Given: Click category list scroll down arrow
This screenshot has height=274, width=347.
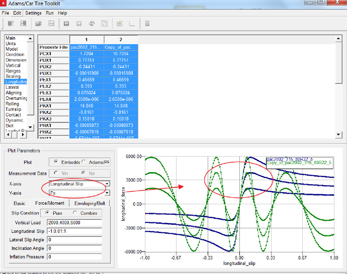Looking at the screenshot, I should pyautogui.click(x=30, y=127).
